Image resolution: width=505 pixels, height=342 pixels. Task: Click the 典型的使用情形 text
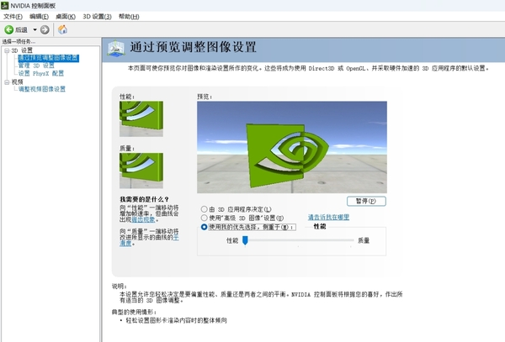(x=134, y=312)
